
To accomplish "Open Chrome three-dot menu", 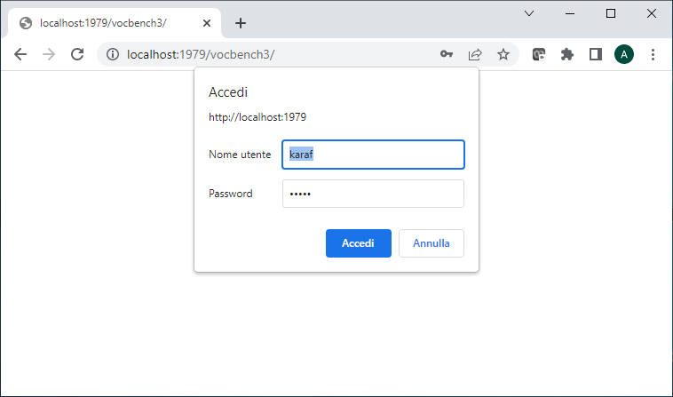I will click(653, 54).
